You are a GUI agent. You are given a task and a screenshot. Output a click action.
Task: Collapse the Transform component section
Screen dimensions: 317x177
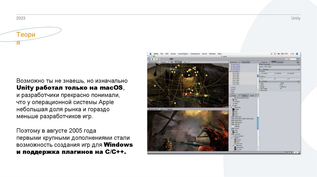[260, 69]
